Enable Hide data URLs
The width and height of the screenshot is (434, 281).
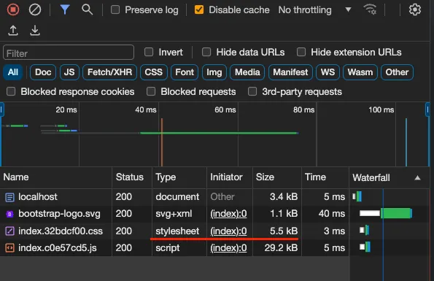[x=206, y=52]
